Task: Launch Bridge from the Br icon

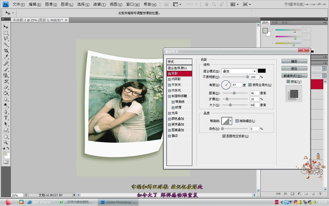Action: tap(166, 4)
